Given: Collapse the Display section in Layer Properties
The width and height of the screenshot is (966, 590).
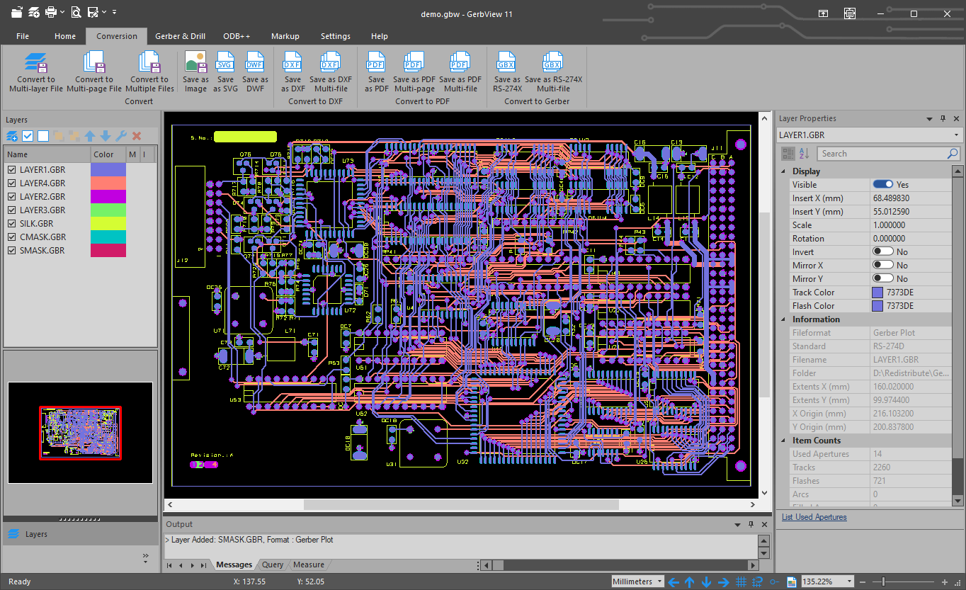Looking at the screenshot, I should pos(783,171).
